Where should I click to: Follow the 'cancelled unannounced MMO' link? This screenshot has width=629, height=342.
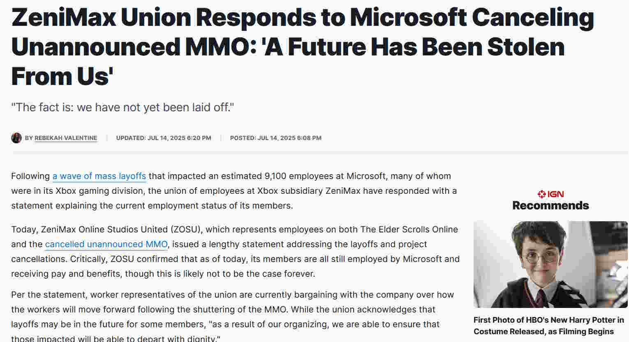pos(106,244)
